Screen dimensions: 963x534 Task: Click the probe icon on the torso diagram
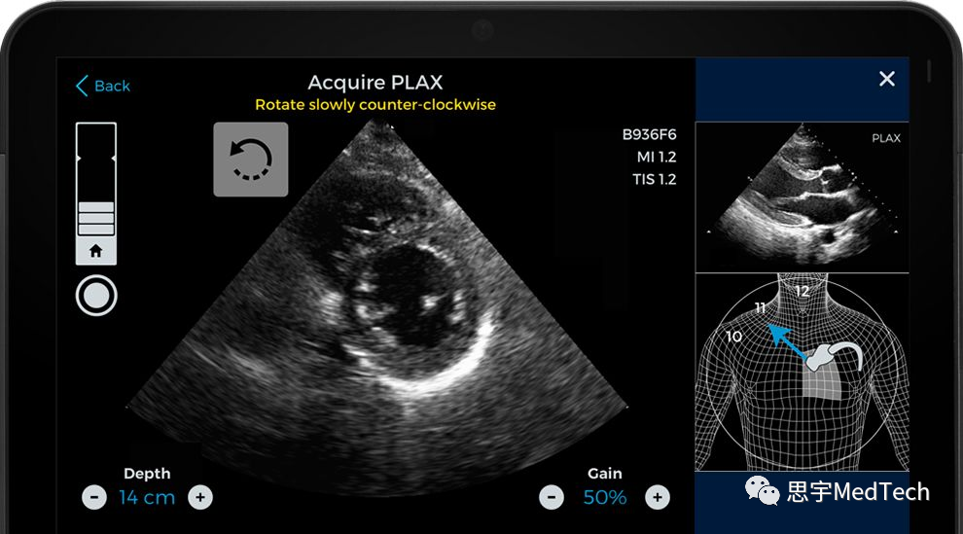834,357
